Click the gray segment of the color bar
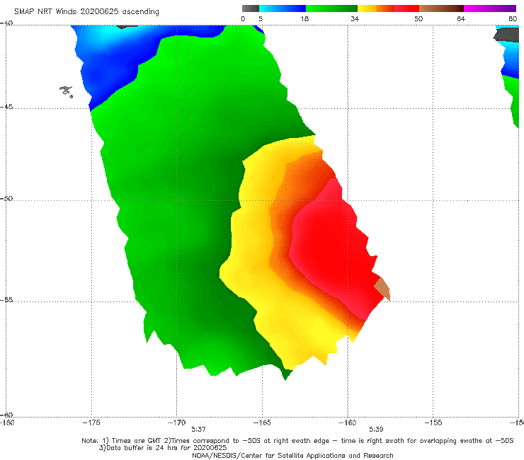524x460 pixels. pyautogui.click(x=251, y=8)
